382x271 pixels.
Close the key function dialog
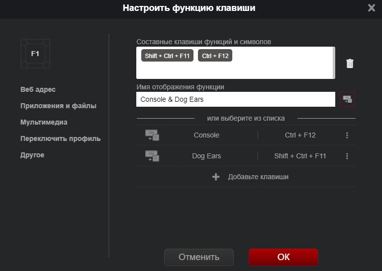372,8
